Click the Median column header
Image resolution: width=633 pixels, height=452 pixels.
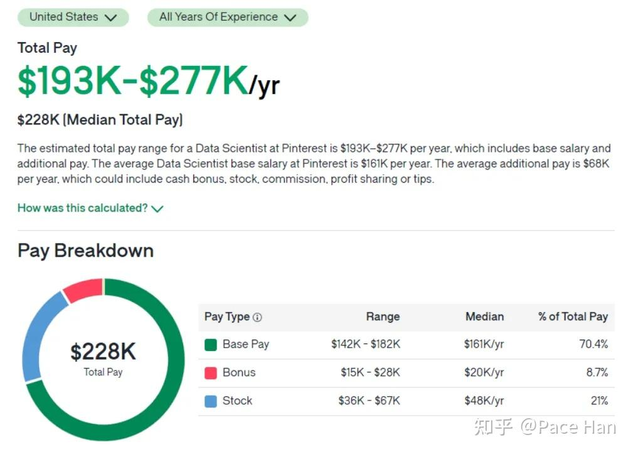(x=484, y=316)
